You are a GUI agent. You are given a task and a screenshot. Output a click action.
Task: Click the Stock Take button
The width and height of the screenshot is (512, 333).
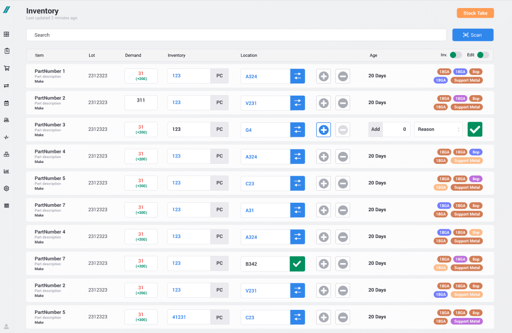click(475, 13)
